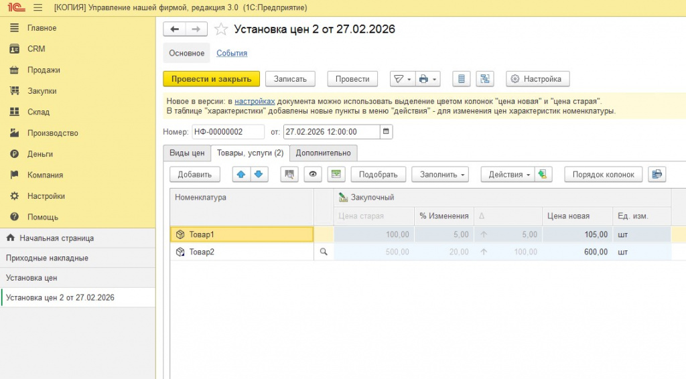
Task: Click the Закупочный price type header icon
Action: coord(343,198)
